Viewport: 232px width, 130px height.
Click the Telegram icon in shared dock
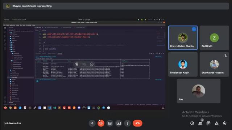click(104, 108)
